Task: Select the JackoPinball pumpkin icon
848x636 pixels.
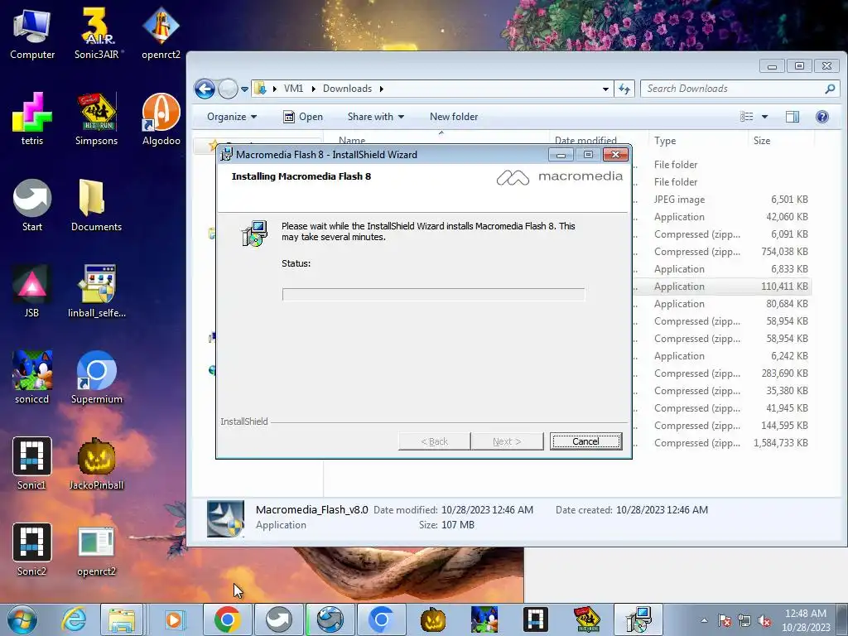Action: coord(96,464)
